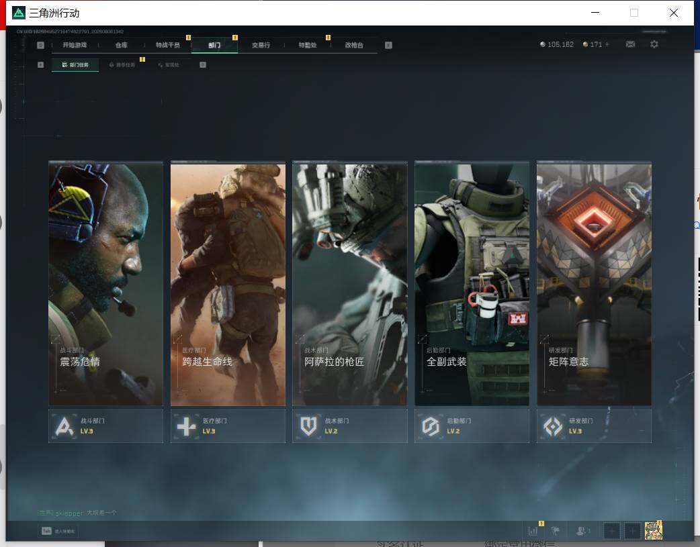Open the 特勤处 tab
The width and height of the screenshot is (700, 547).
(308, 45)
